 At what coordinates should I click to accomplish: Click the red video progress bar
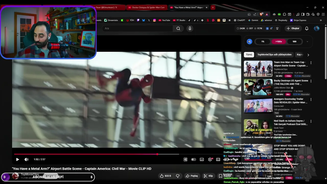86,154
